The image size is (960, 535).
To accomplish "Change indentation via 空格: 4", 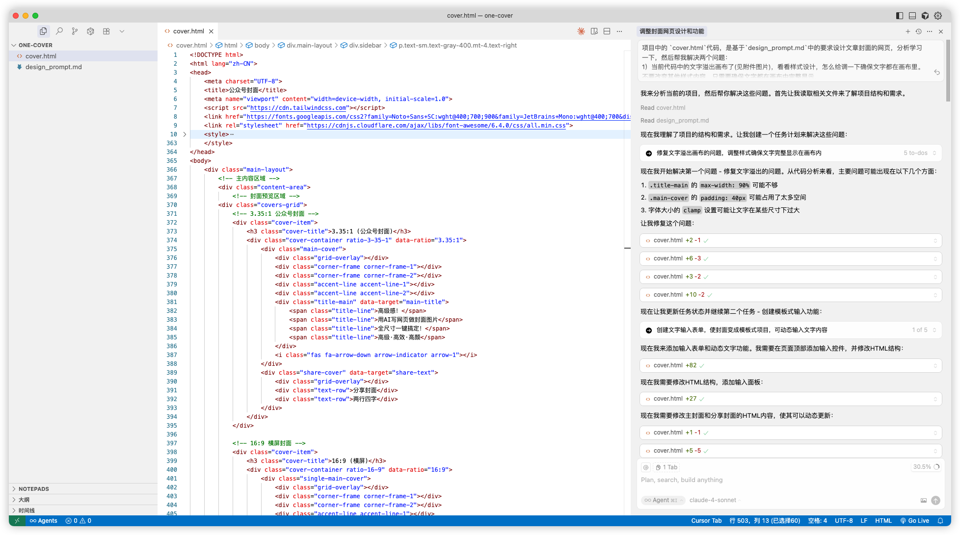I will [x=818, y=521].
